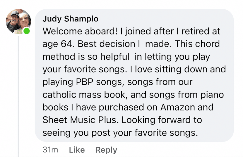Collapse the thread via vertical reply line
Viewport: 243px width, 157px height.
(x=18, y=97)
